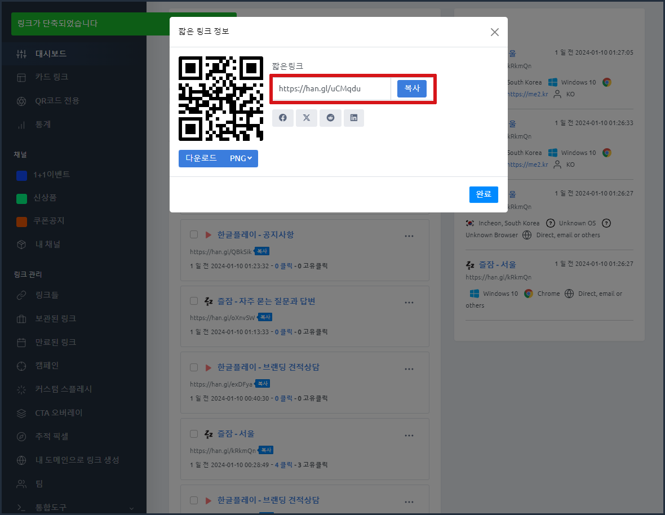Click the CTA 오버레이 layers icon
The width and height of the screenshot is (665, 515).
(x=21, y=413)
